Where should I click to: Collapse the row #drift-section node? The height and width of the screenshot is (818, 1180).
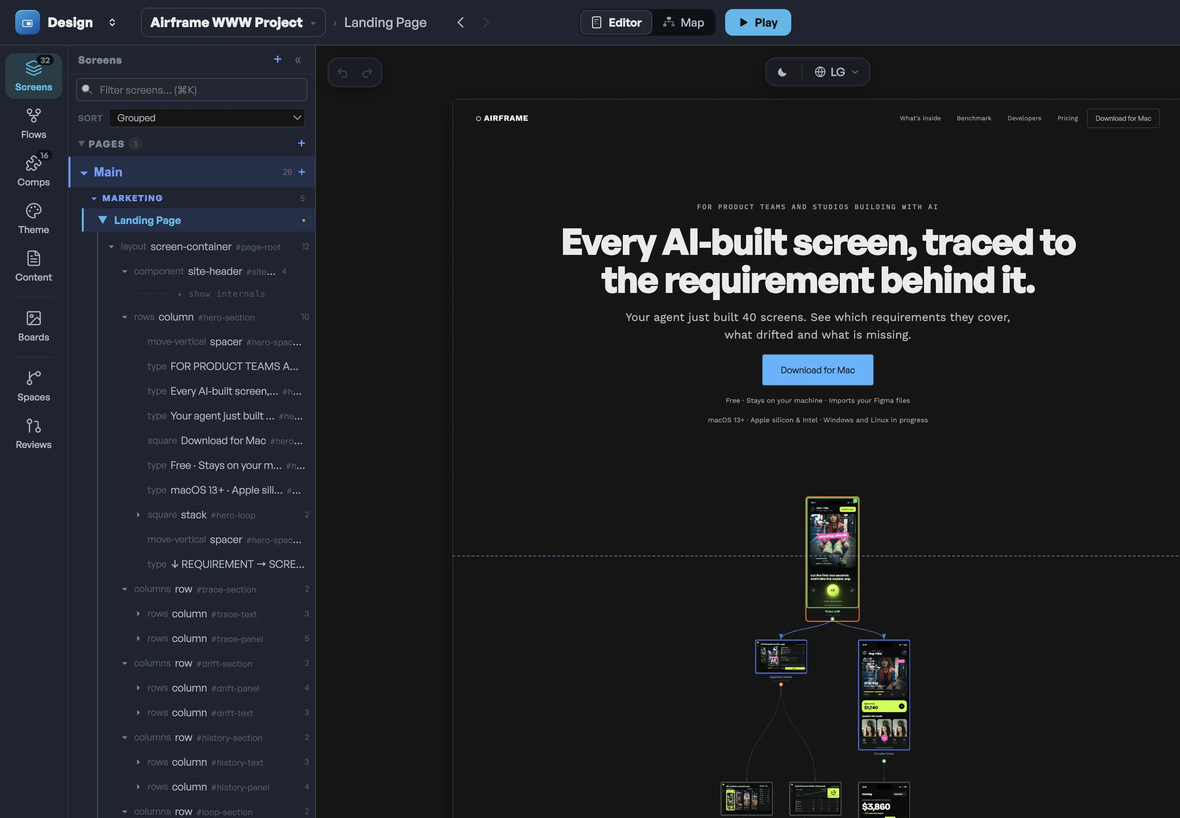125,663
